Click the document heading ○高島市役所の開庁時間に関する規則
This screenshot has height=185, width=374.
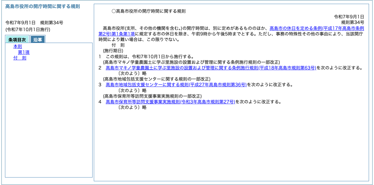[148, 11]
